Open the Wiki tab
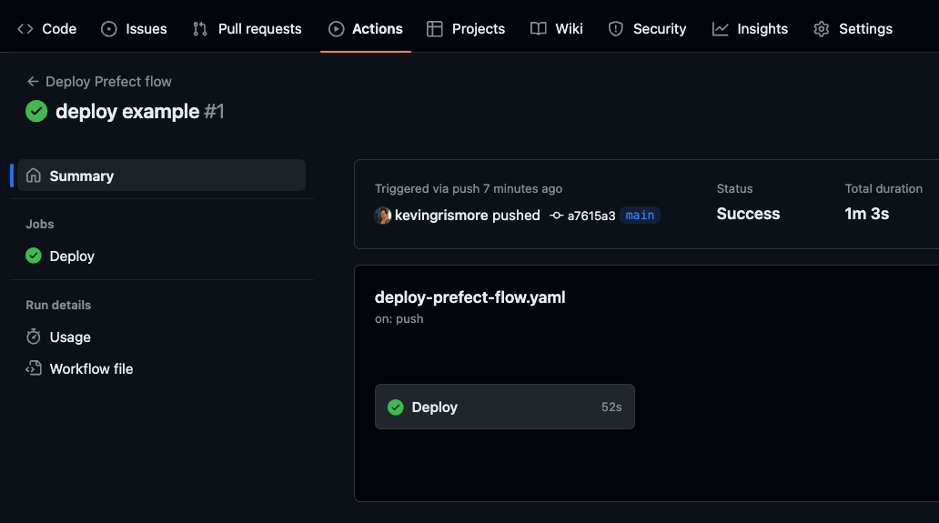939x523 pixels. (x=556, y=29)
